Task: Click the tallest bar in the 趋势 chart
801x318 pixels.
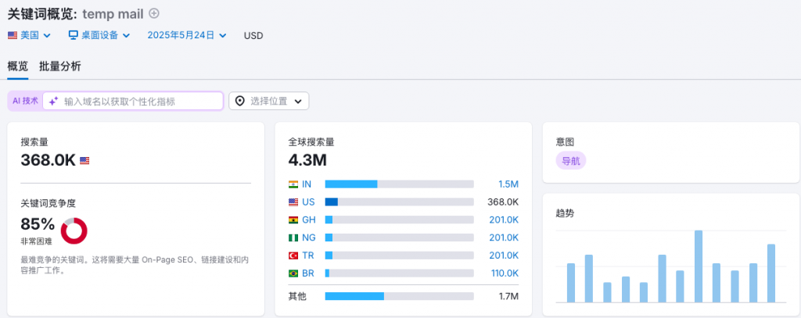Action: point(699,266)
